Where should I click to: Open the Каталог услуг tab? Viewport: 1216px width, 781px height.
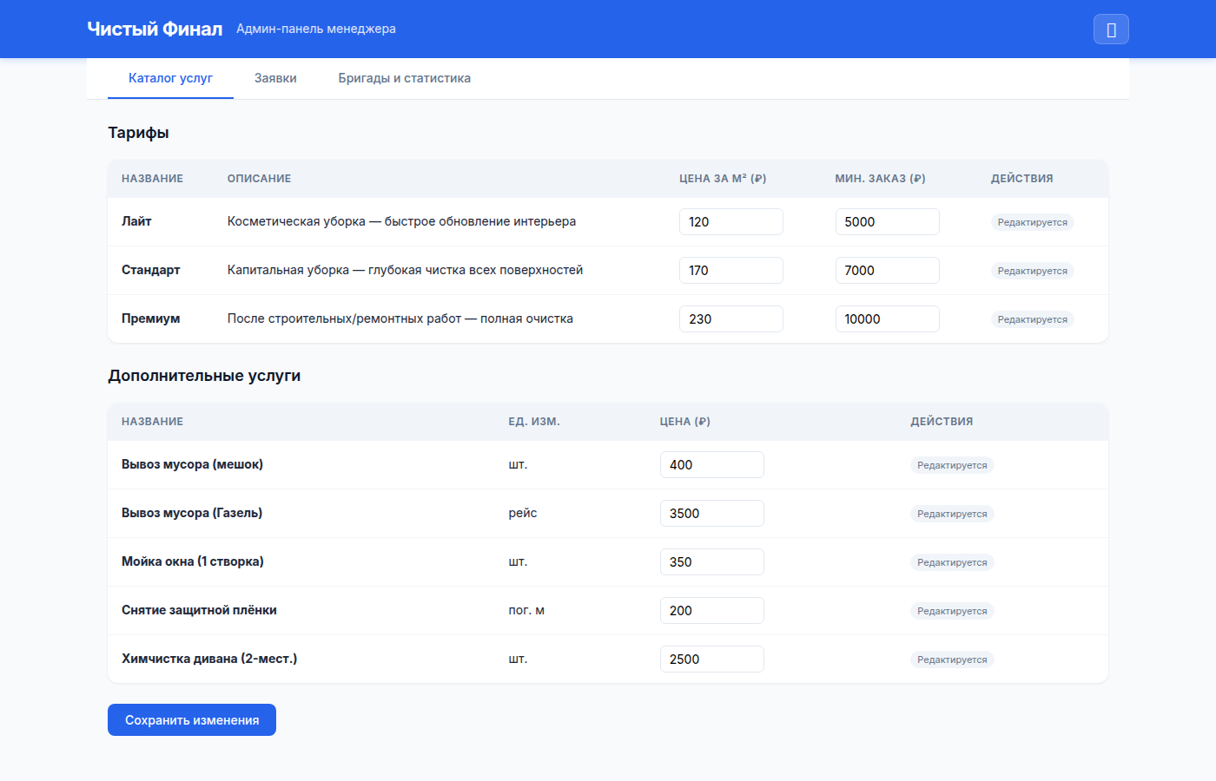[170, 78]
